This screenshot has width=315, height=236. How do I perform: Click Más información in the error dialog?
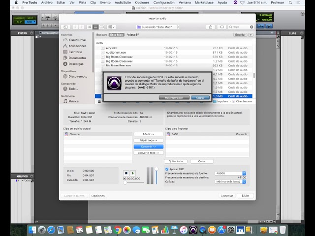[174, 98]
